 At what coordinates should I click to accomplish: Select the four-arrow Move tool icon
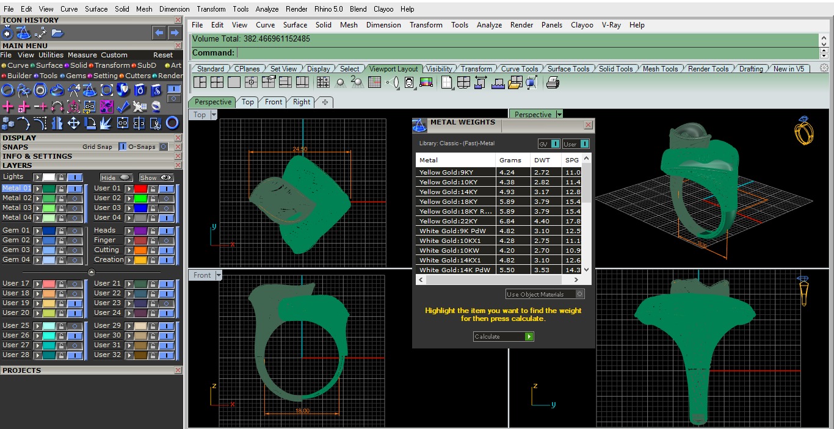click(x=73, y=123)
